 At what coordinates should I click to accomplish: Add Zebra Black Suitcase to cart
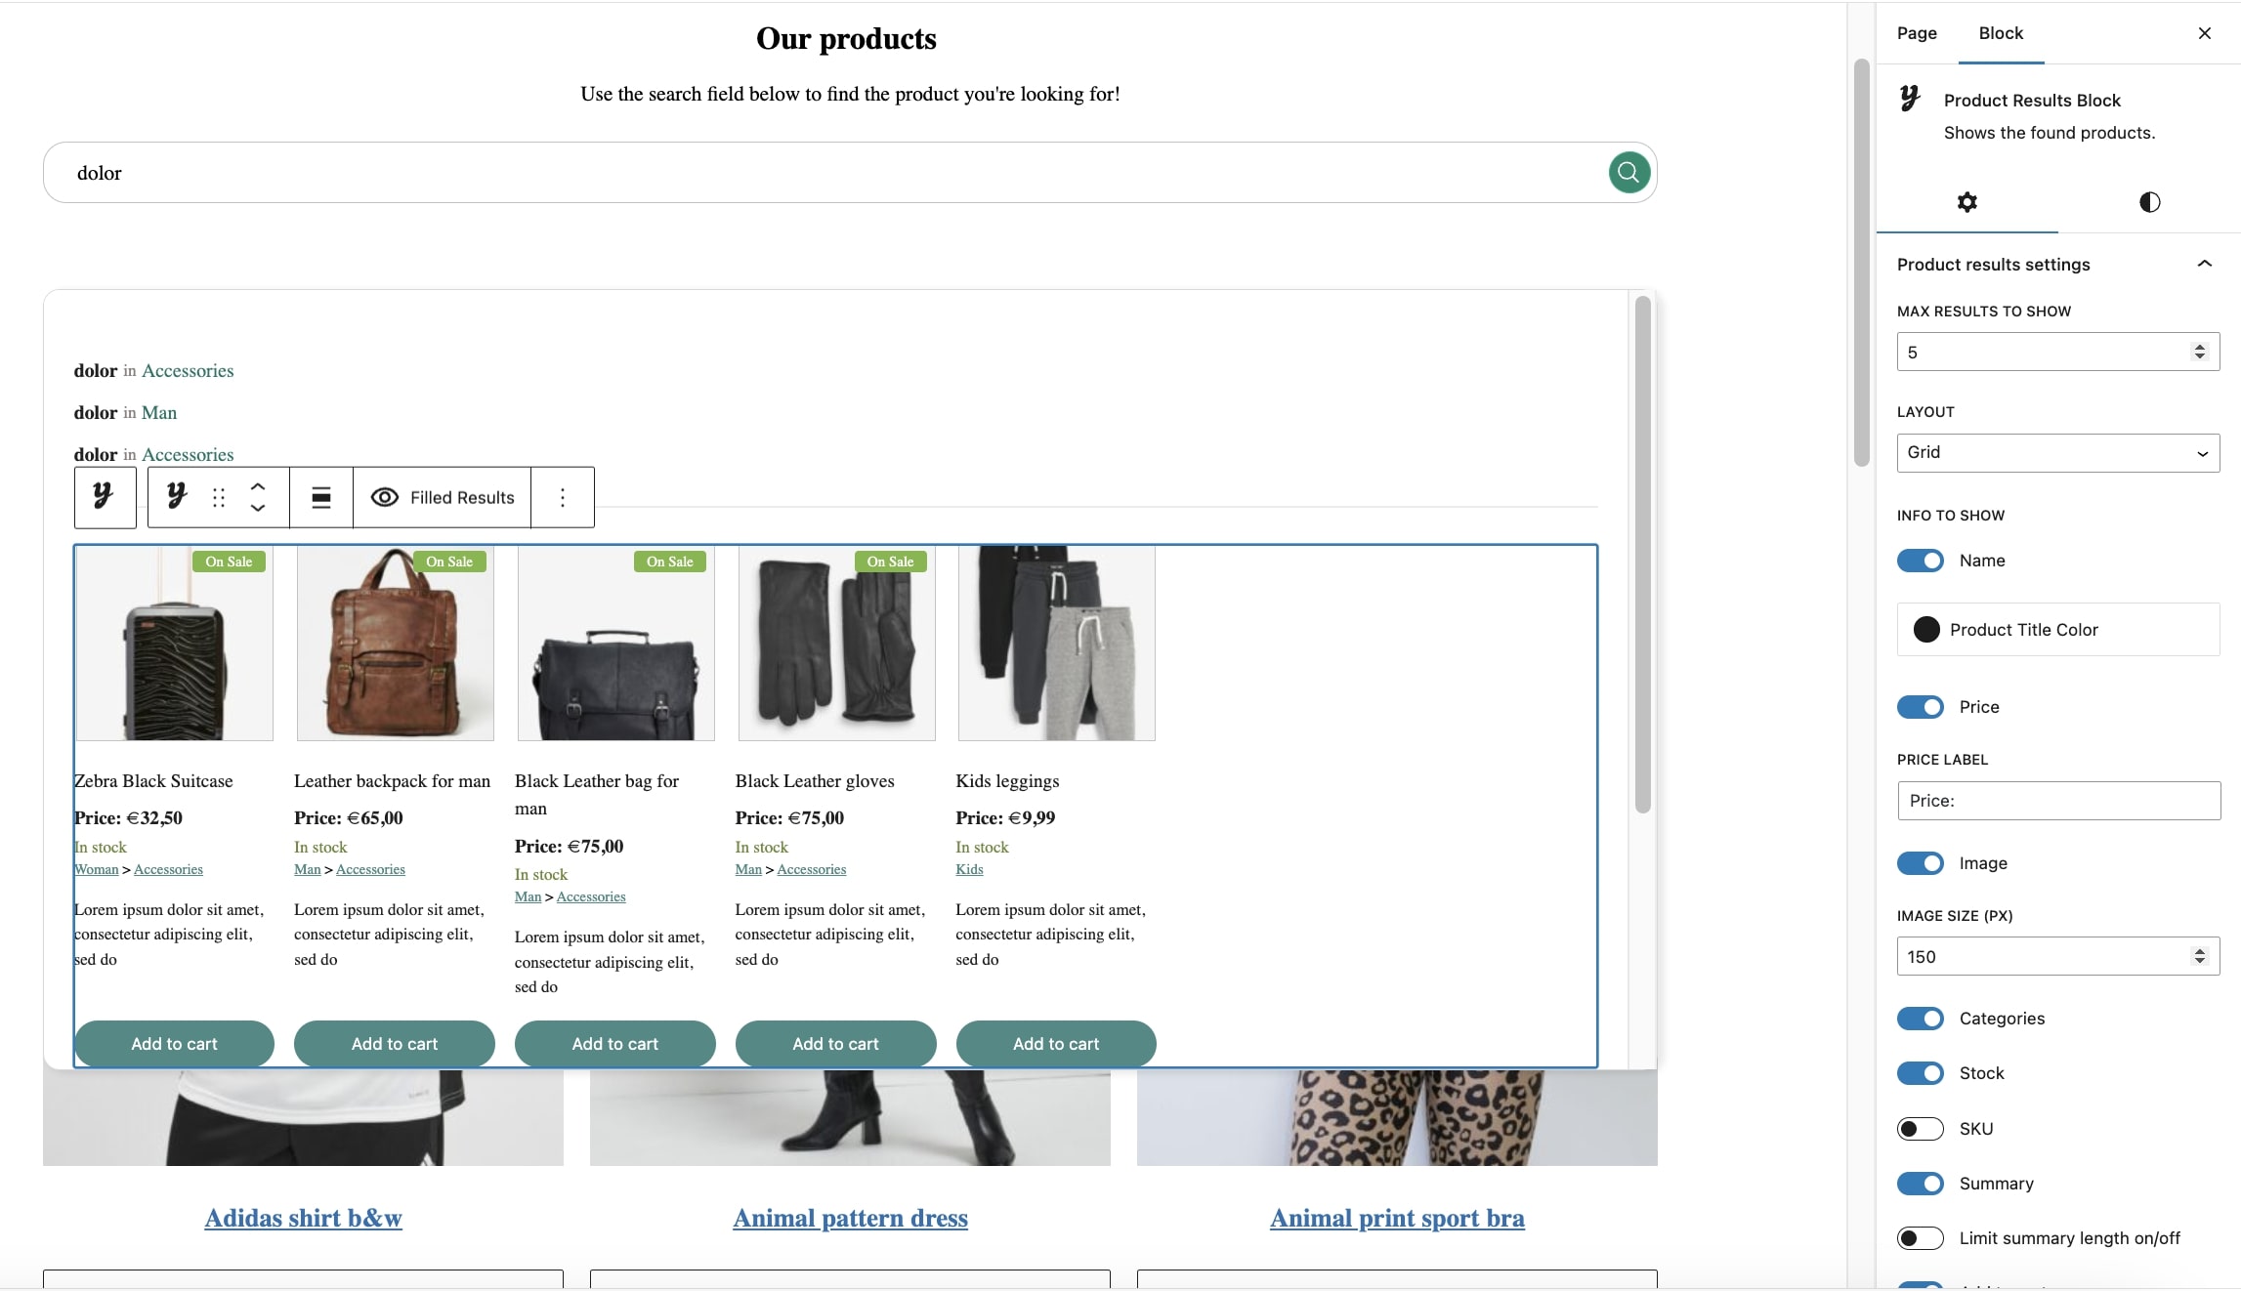pyautogui.click(x=174, y=1044)
